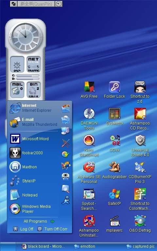Click the Turn Off Computer button
This screenshot has width=157, height=251.
coord(53,229)
